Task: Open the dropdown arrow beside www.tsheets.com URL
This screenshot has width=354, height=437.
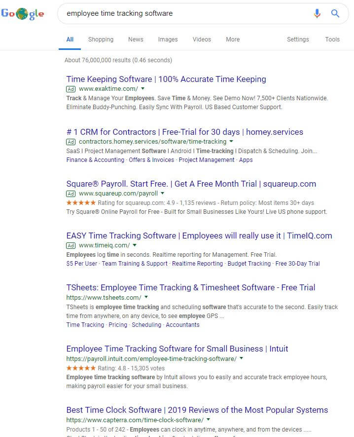Action: click(146, 297)
